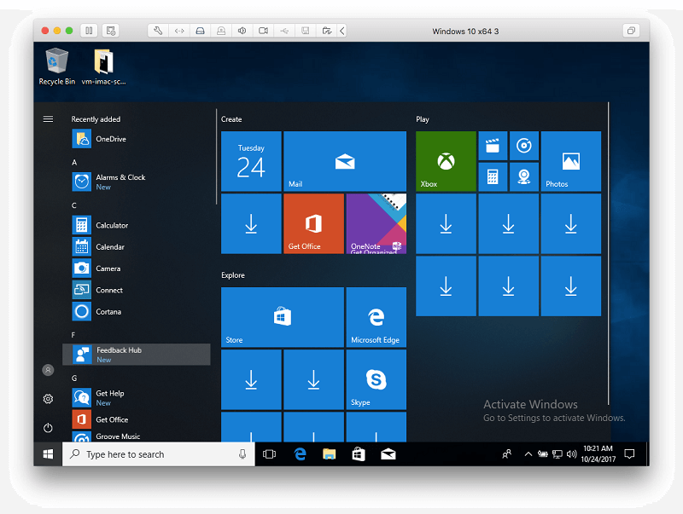Open the Mail live tile
Screen dimensions: 683x514
[345, 161]
